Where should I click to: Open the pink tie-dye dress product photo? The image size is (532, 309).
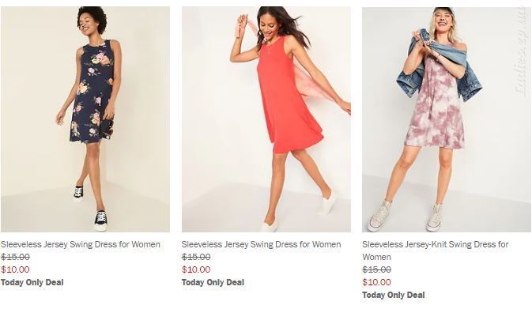tap(447, 119)
